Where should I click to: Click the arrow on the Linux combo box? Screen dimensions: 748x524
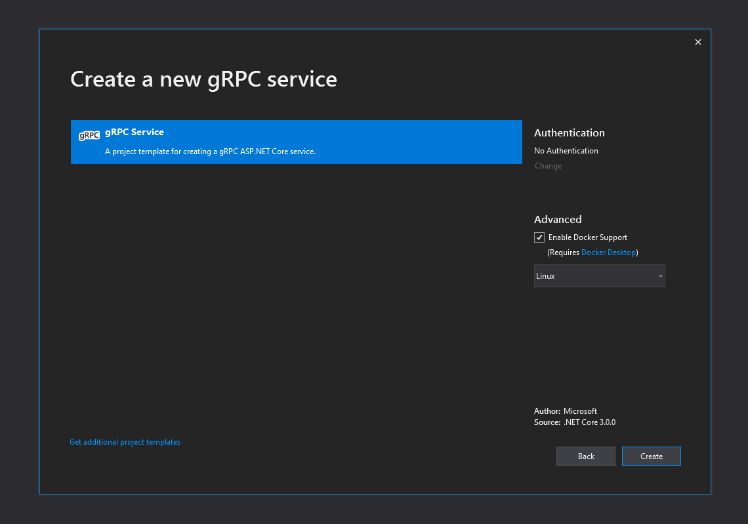[x=660, y=277]
